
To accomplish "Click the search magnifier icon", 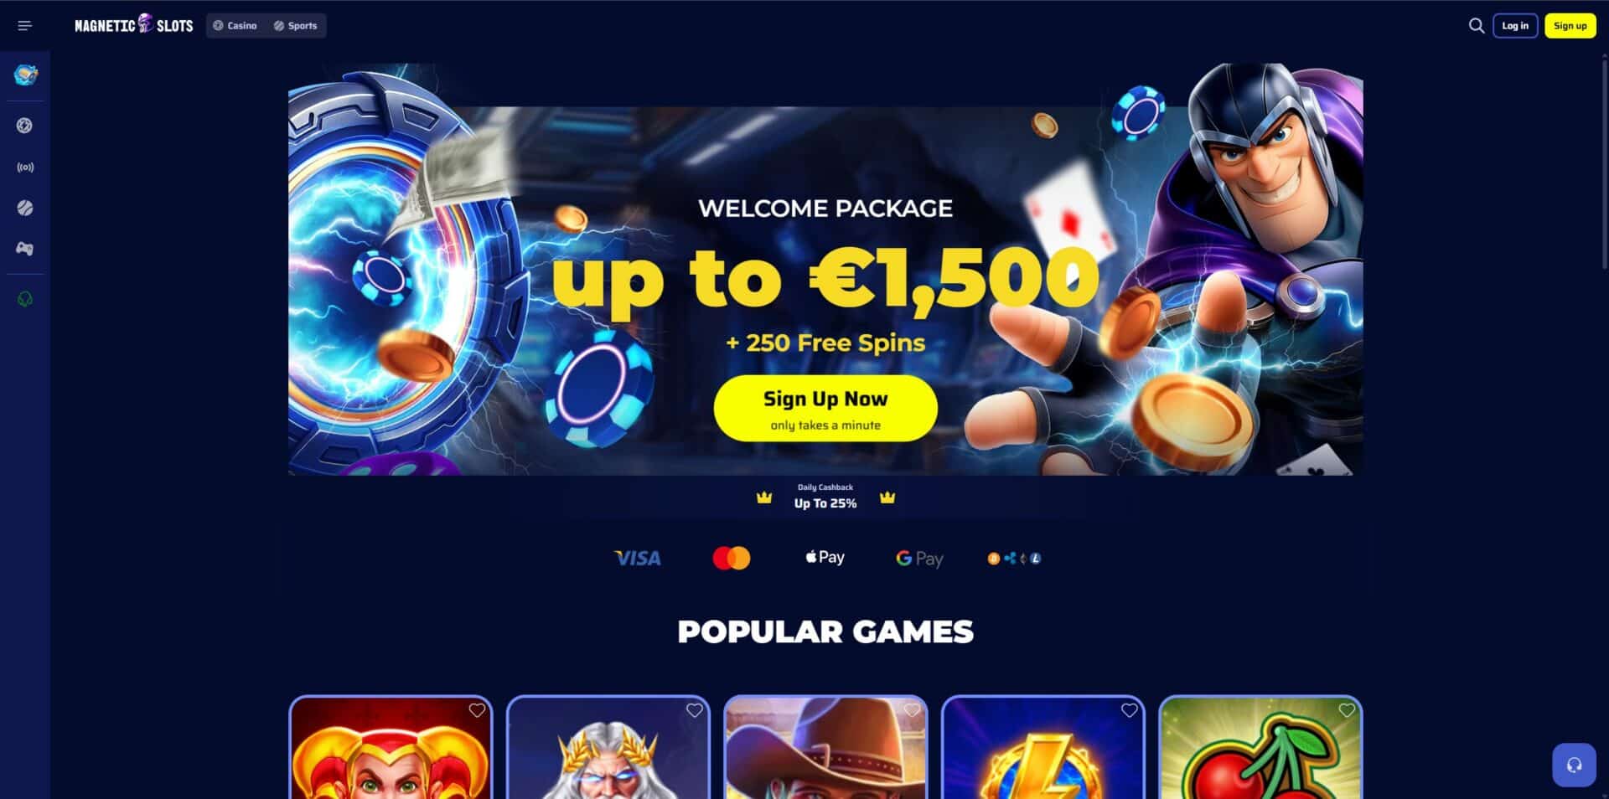I will (x=1476, y=26).
